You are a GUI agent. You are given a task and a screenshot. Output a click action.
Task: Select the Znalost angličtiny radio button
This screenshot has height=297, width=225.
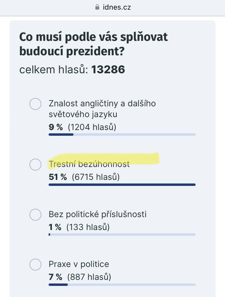point(35,104)
